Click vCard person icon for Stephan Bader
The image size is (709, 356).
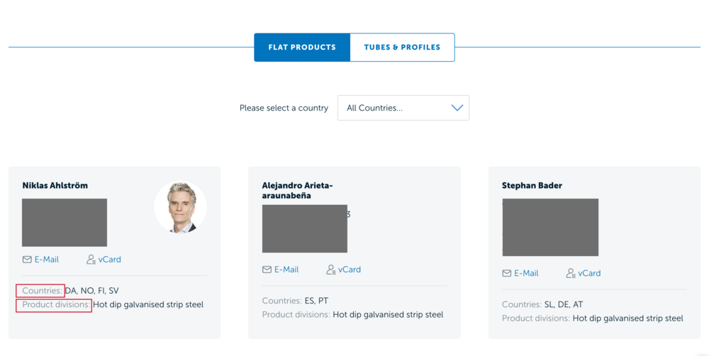tap(571, 273)
